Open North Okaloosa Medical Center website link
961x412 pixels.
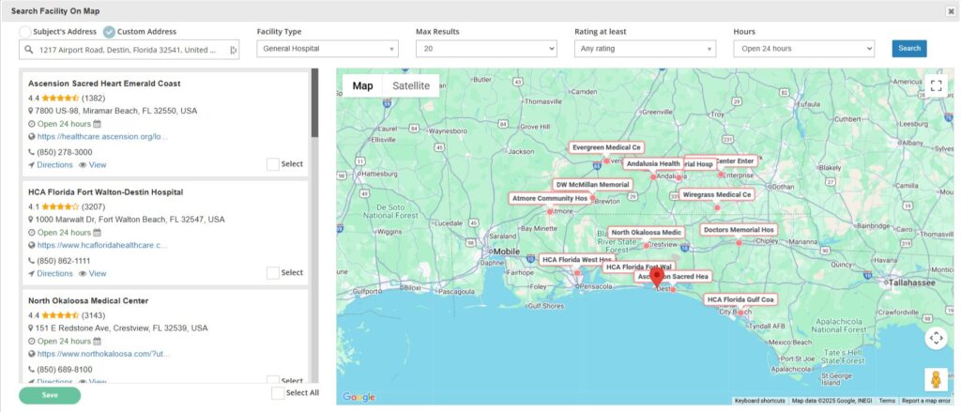[x=103, y=354]
